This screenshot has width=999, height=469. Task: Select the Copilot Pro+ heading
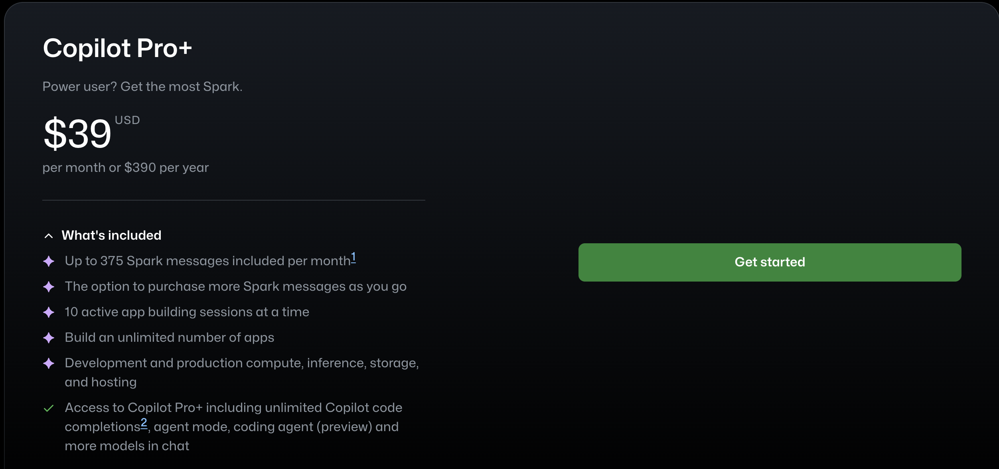tap(118, 47)
